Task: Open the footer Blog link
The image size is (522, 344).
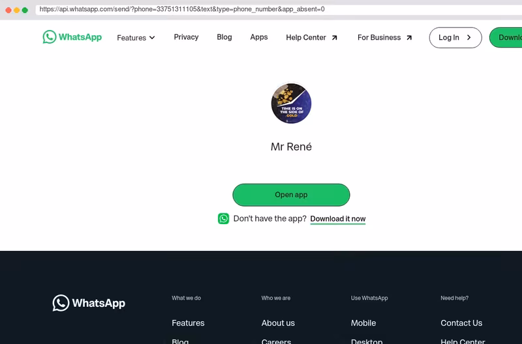Action: pyautogui.click(x=180, y=341)
